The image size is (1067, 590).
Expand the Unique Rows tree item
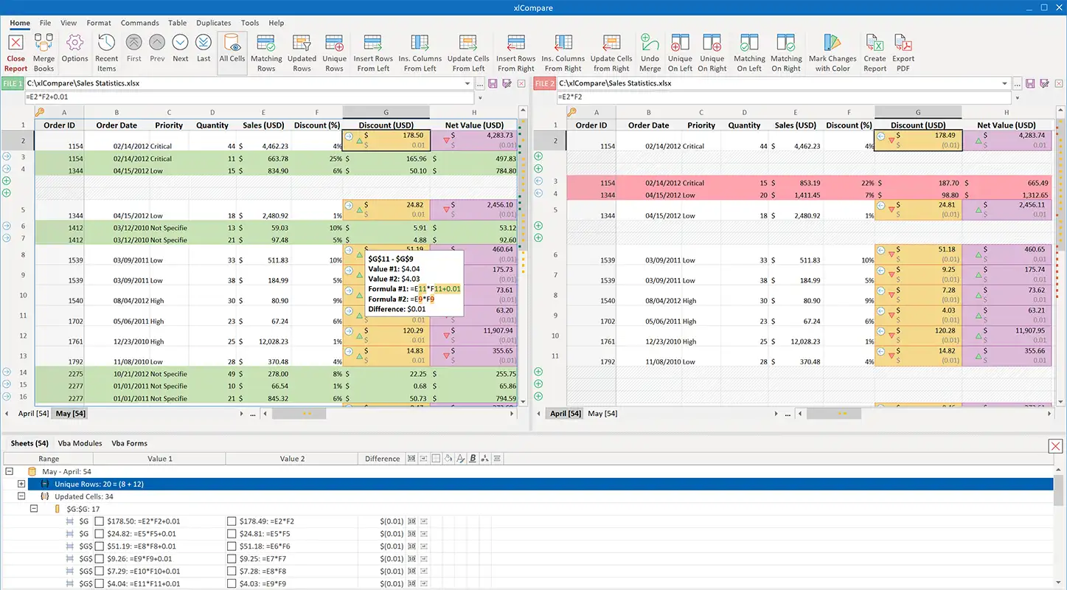[x=20, y=483]
